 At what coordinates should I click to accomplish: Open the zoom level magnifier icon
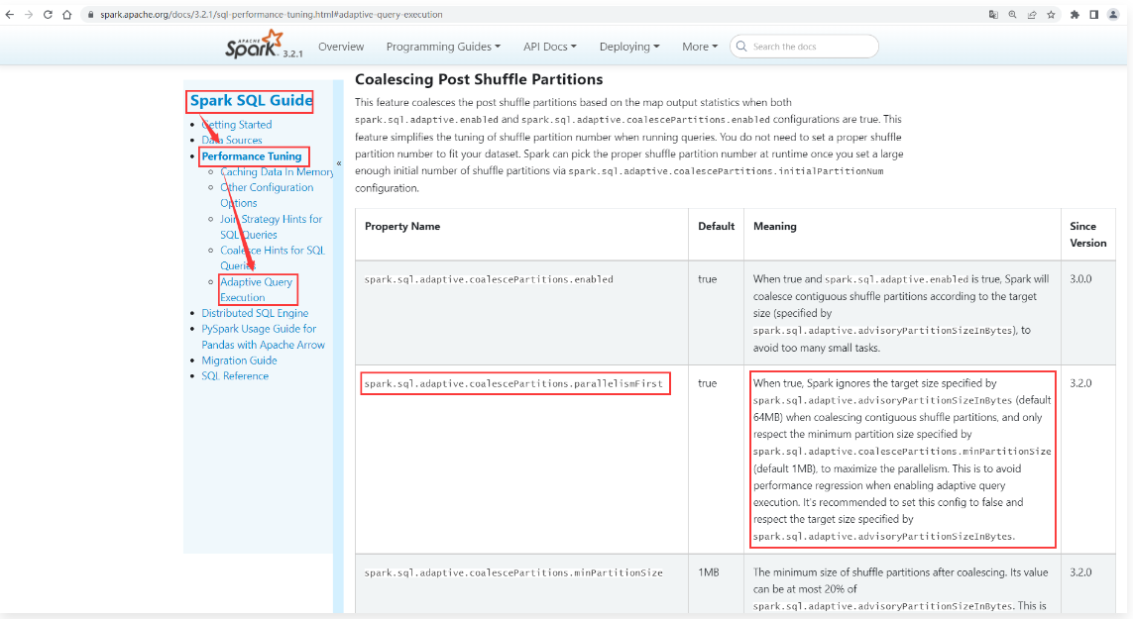pos(1012,15)
